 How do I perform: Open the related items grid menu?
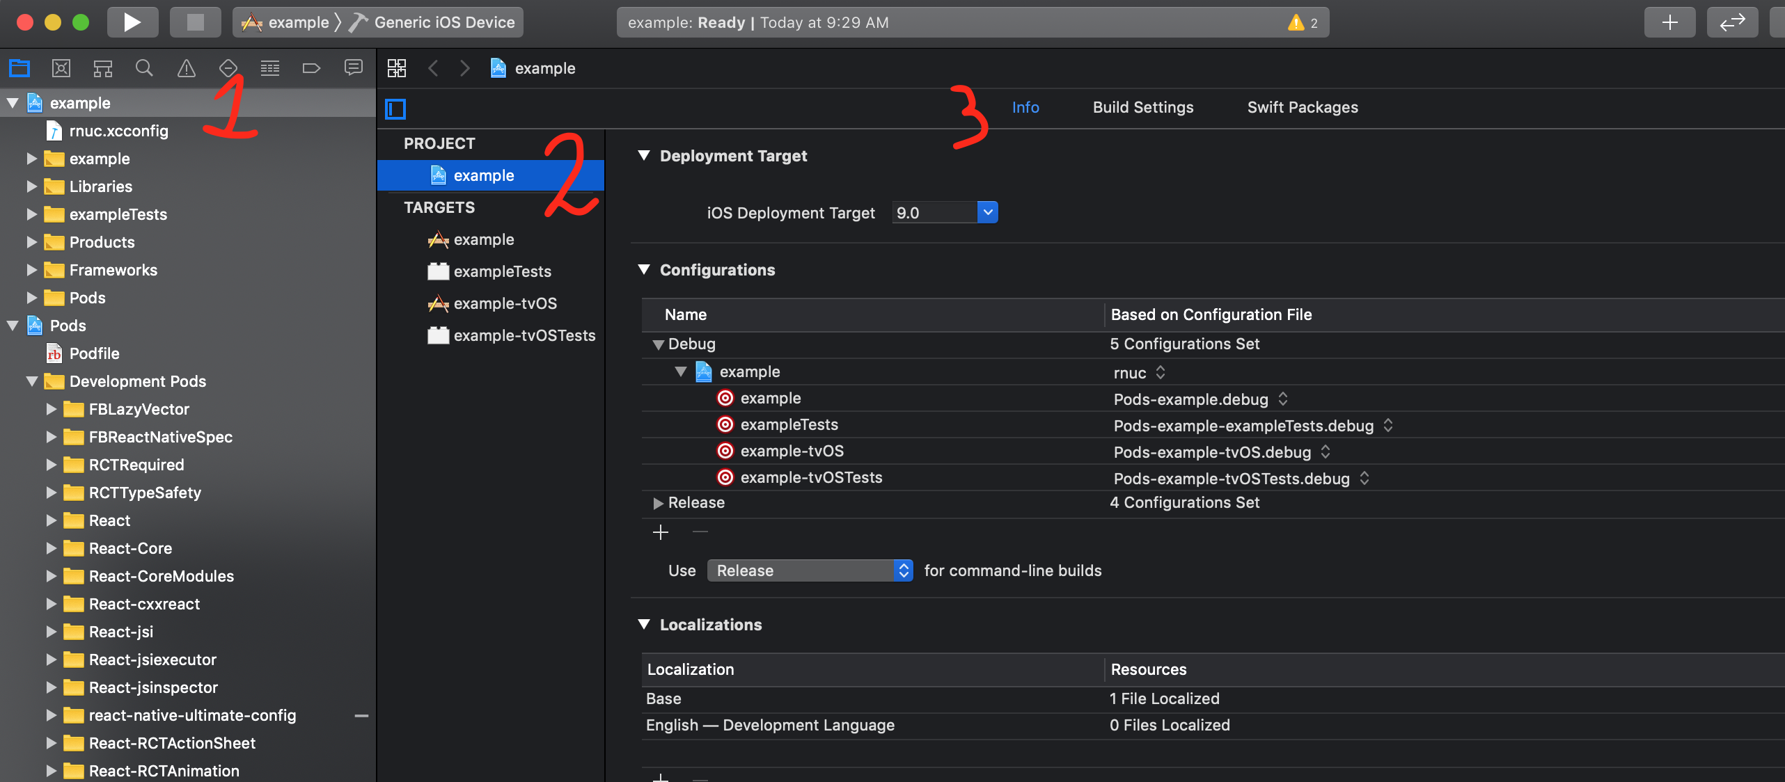397,68
